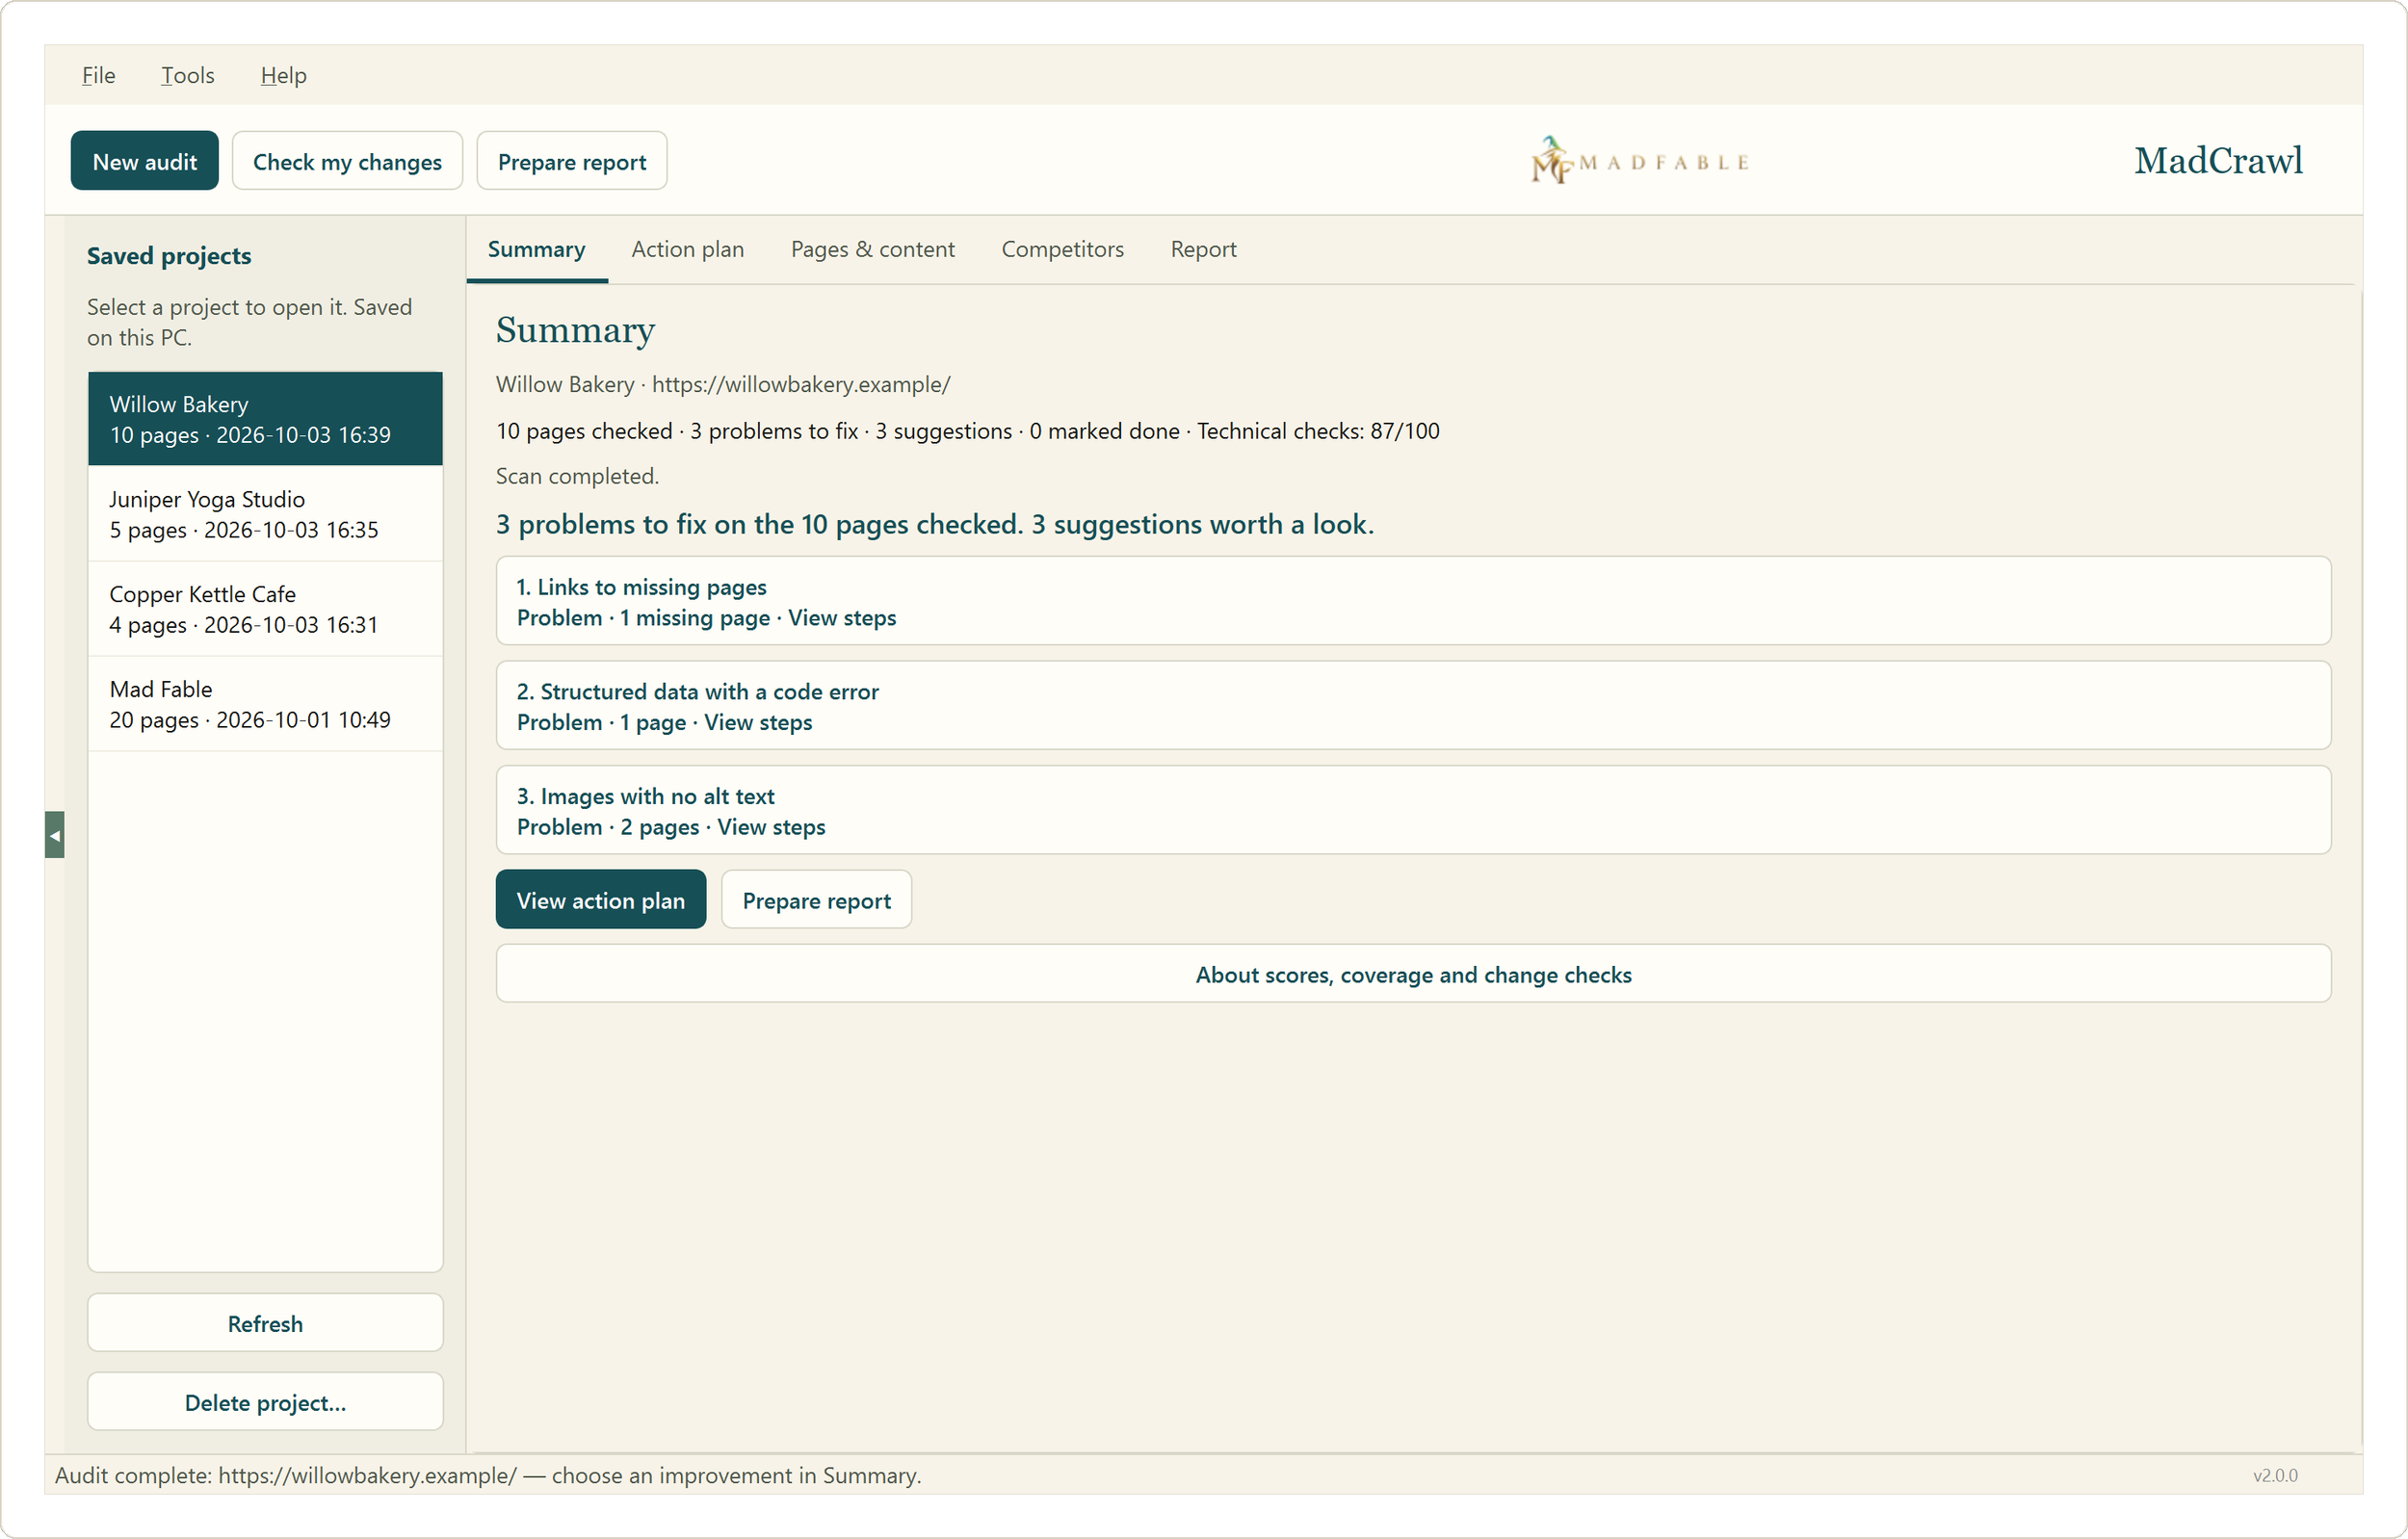Viewport: 2408px width, 1539px height.
Task: Click the View action plan button
Action: tap(600, 900)
